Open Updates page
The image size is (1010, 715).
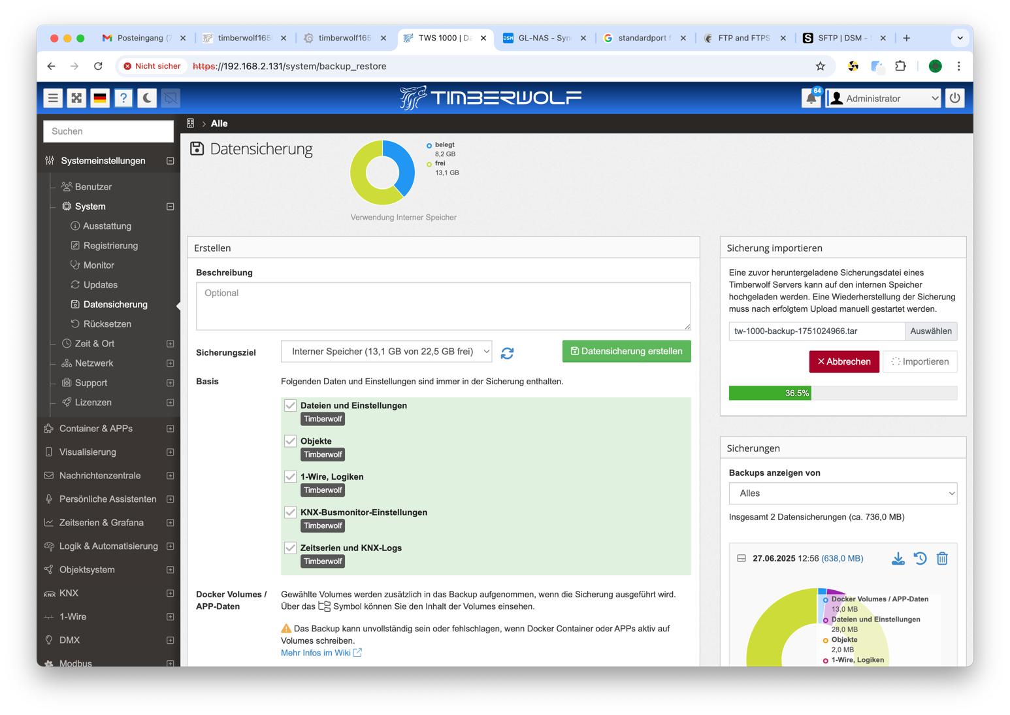pyautogui.click(x=100, y=285)
